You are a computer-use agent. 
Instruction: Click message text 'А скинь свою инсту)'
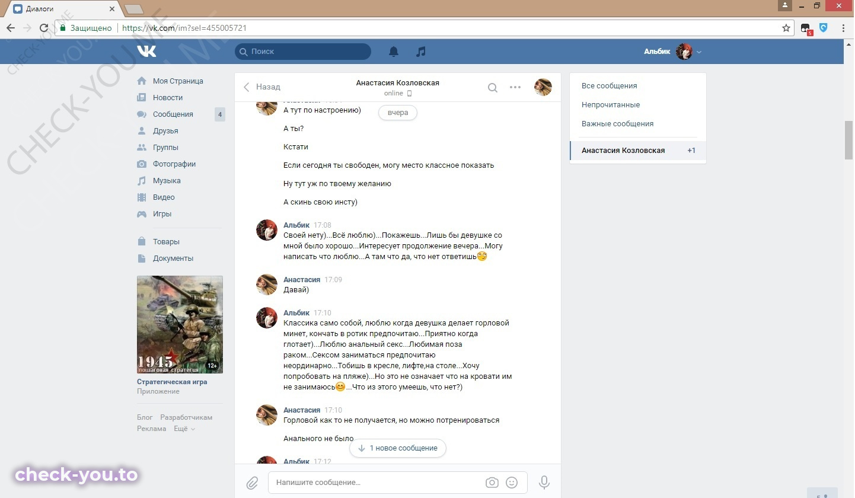pos(321,202)
